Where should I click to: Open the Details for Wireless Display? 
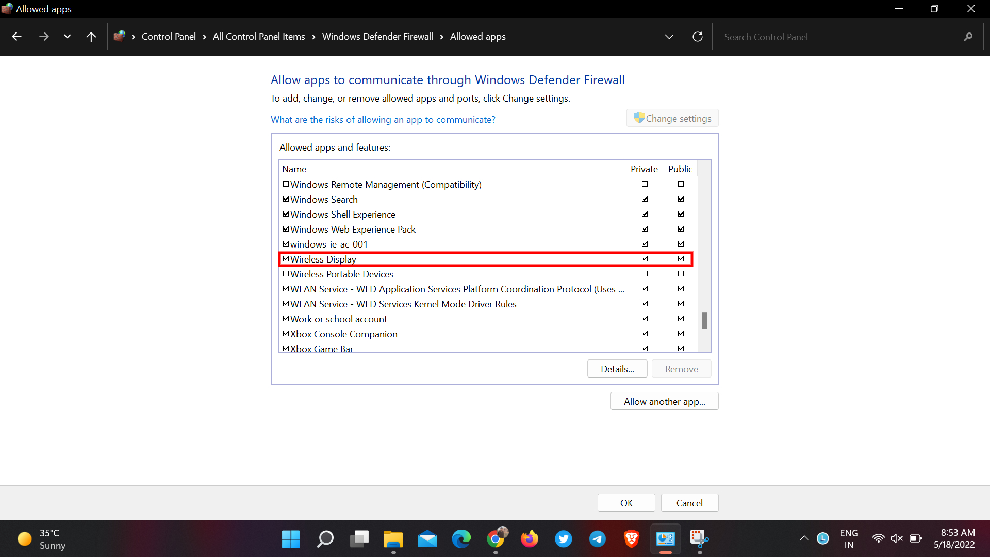coord(617,369)
